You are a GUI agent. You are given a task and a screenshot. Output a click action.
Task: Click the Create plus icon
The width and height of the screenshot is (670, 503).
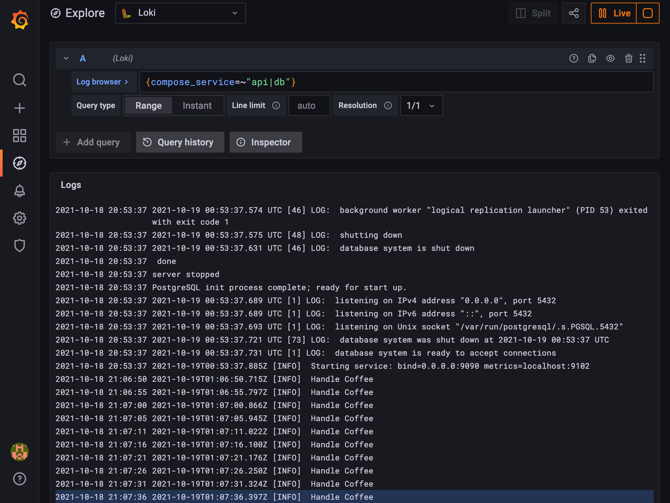click(20, 108)
